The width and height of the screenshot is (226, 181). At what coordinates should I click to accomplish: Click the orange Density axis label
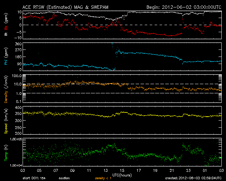[6, 97]
